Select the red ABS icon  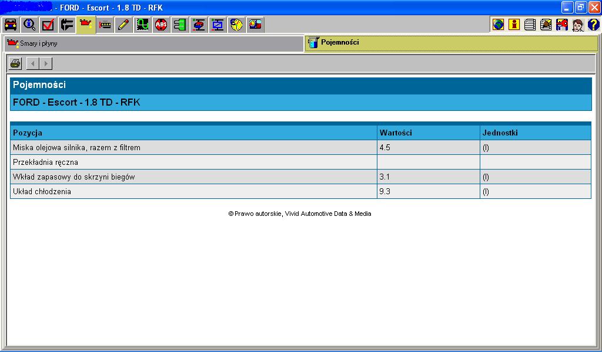click(x=161, y=25)
